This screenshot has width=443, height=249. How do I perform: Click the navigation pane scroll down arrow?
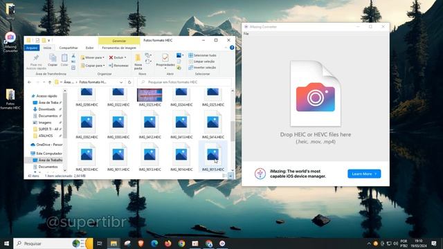[x=64, y=170]
